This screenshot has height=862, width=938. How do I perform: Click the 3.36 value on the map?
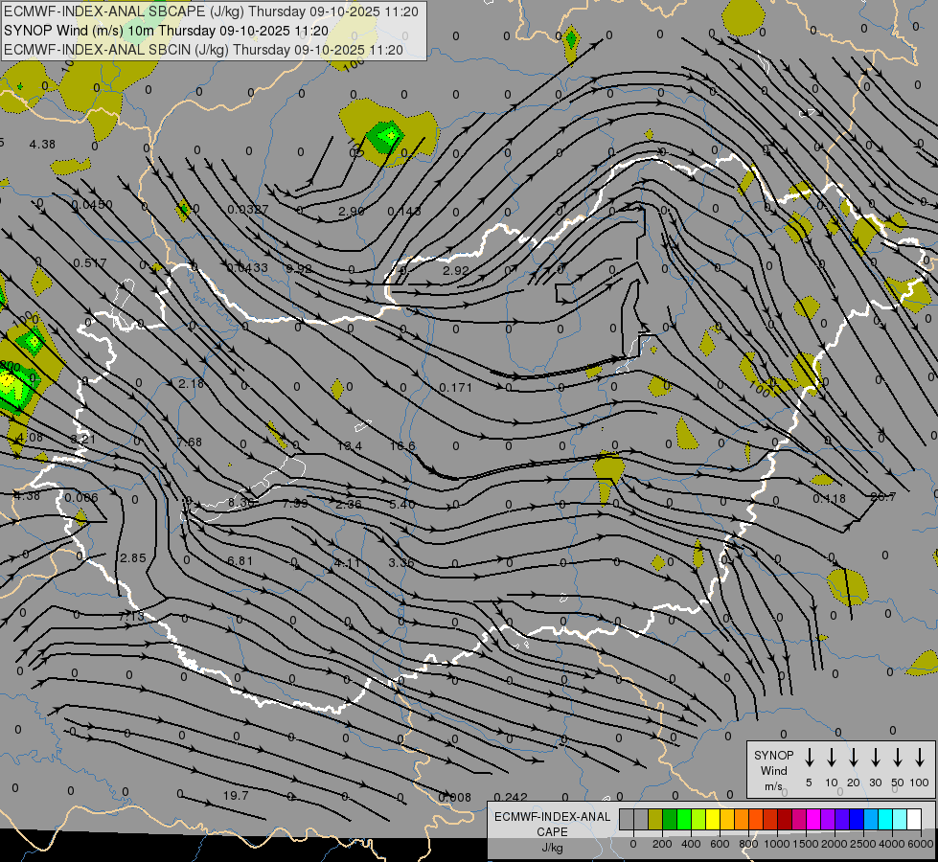click(x=401, y=563)
